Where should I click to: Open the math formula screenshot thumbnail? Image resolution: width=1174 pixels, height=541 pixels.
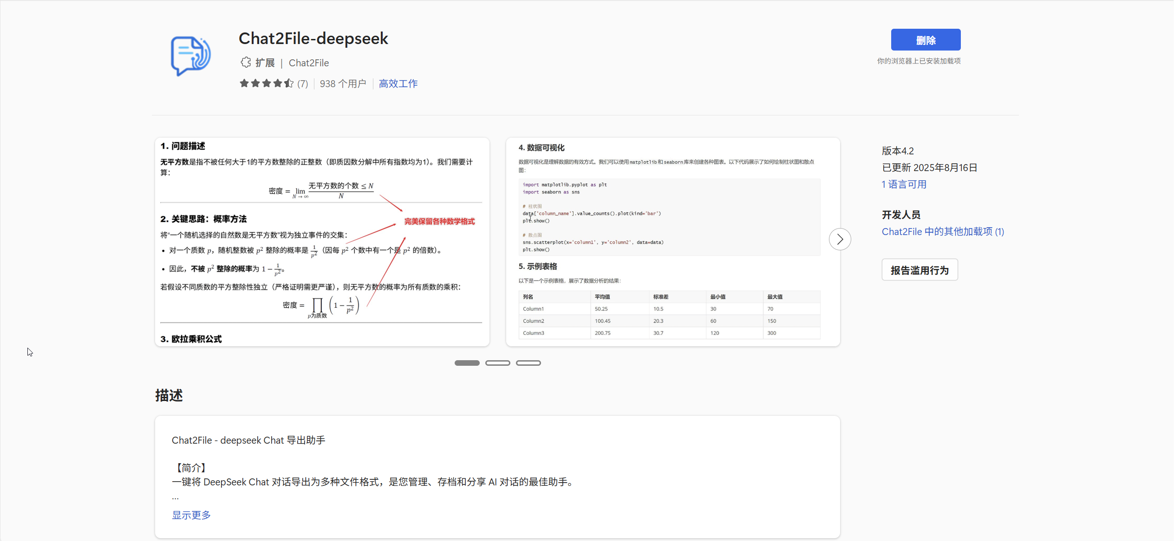click(322, 242)
